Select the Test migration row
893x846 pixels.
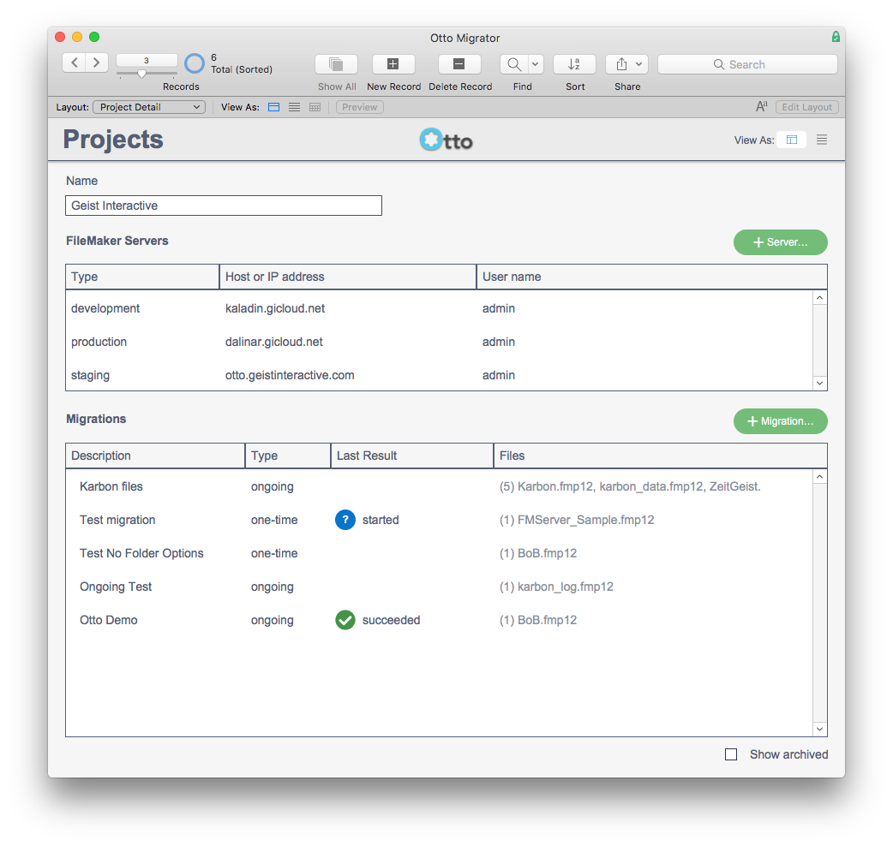tap(439, 520)
